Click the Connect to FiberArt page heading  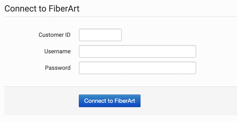tap(42, 9)
